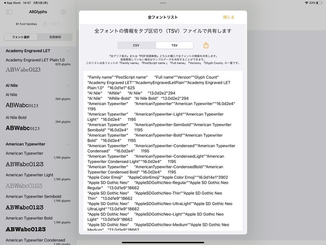This screenshot has height=245, width=326.
Task: Close the font list with 閉じる
Action: tap(229, 17)
